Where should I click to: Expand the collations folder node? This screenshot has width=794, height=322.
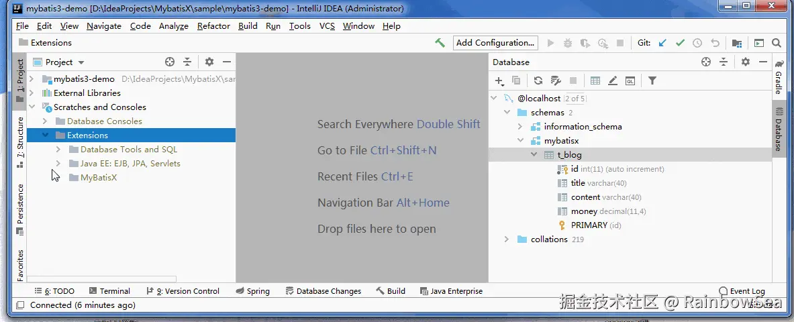507,239
